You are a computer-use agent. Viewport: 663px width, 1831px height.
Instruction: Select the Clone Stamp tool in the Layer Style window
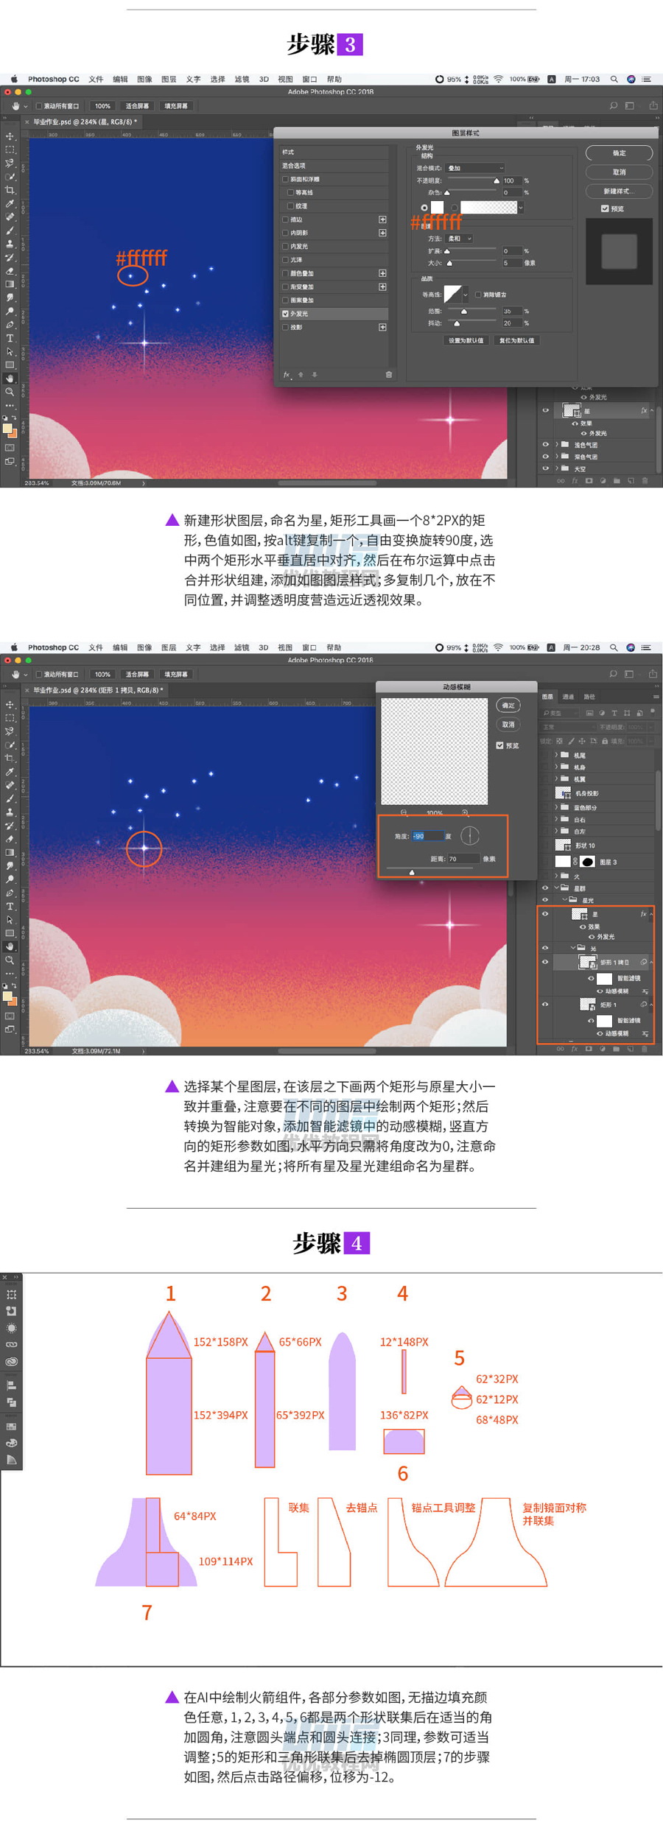point(10,244)
